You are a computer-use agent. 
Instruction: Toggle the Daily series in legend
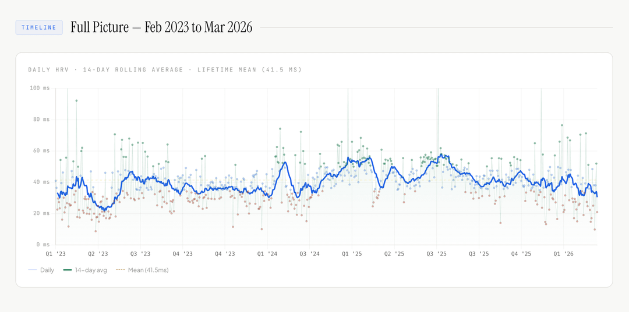[41, 270]
